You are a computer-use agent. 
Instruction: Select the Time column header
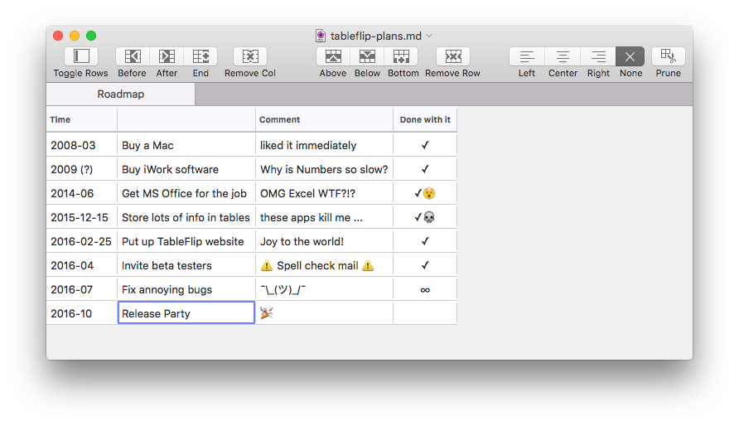(x=81, y=119)
